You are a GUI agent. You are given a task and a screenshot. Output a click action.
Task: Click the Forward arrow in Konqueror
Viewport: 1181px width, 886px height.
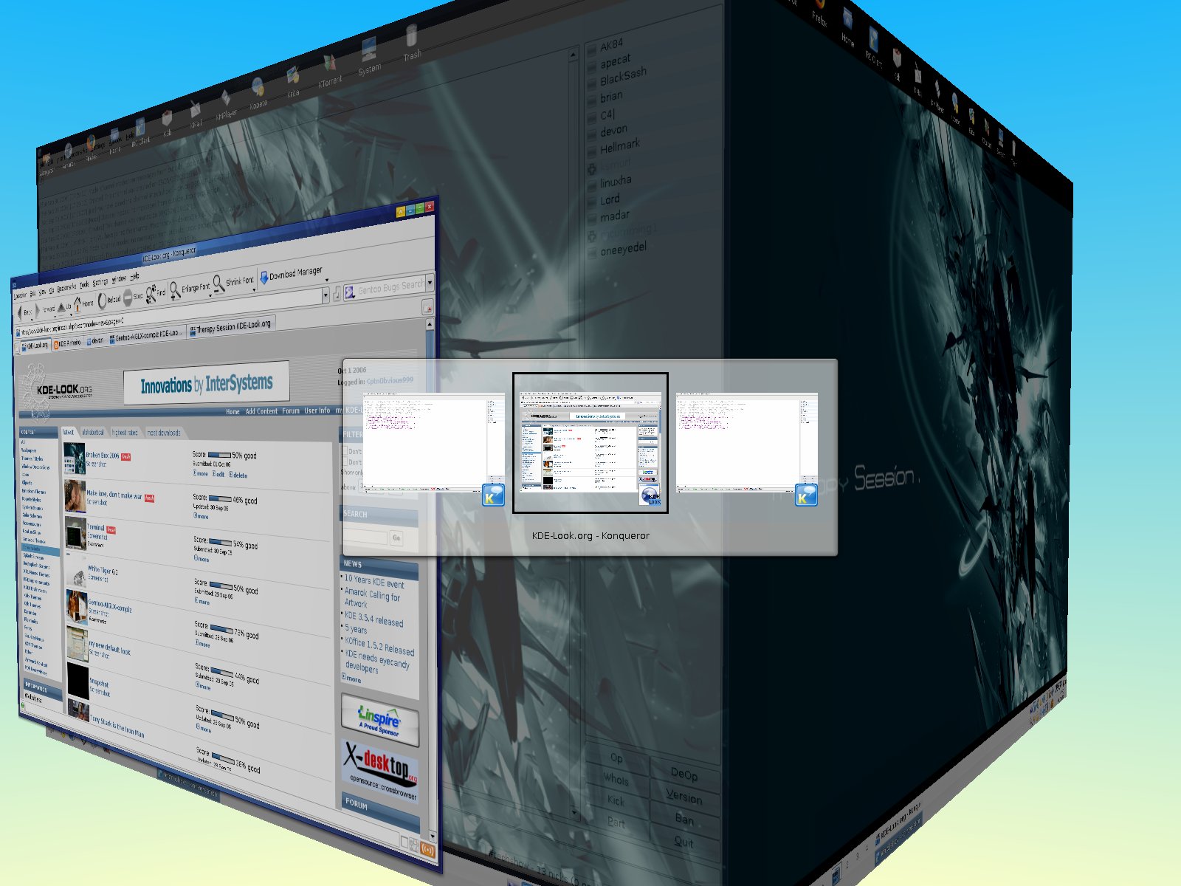pyautogui.click(x=38, y=309)
